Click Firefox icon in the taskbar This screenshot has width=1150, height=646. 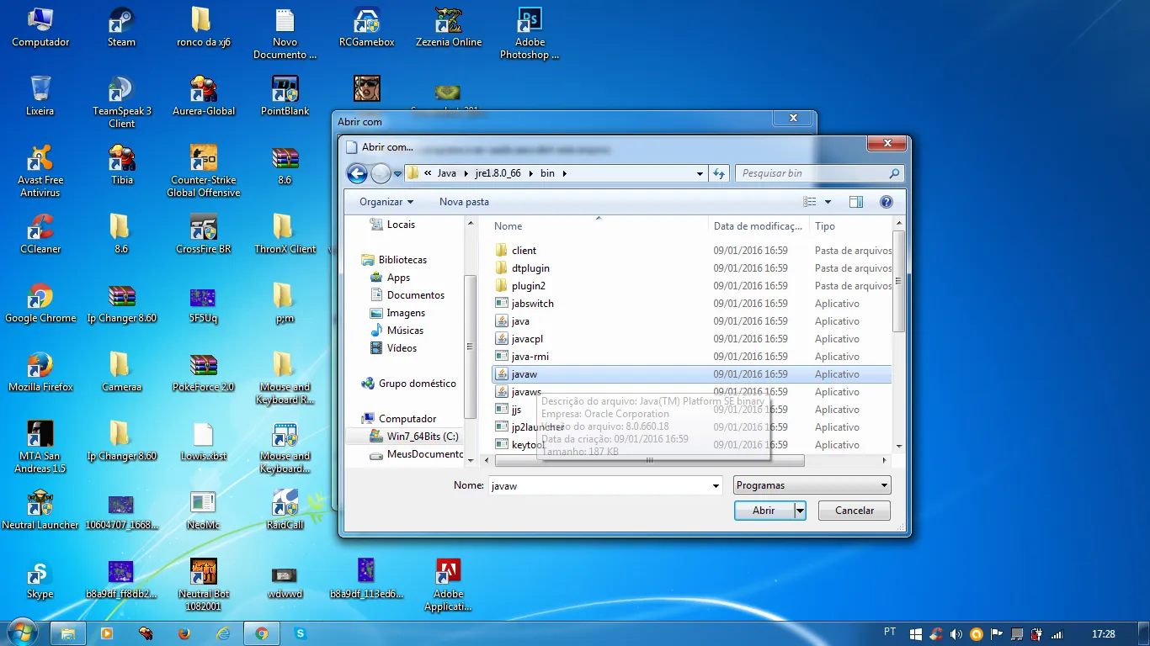click(x=184, y=633)
